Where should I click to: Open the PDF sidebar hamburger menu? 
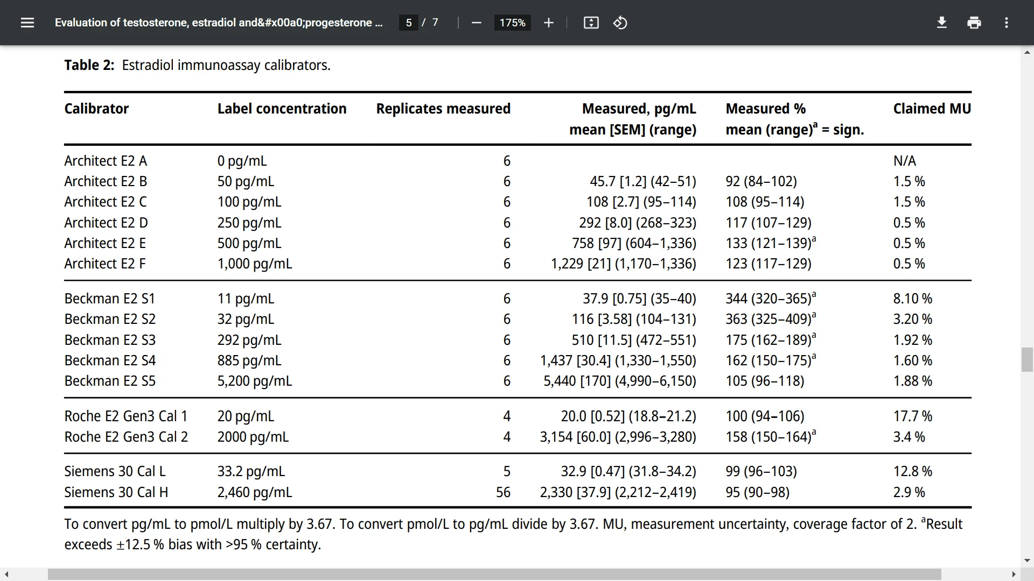tap(27, 23)
